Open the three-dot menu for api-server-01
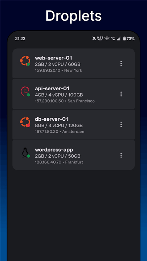The height and width of the screenshot is (261, 147). tap(121, 94)
